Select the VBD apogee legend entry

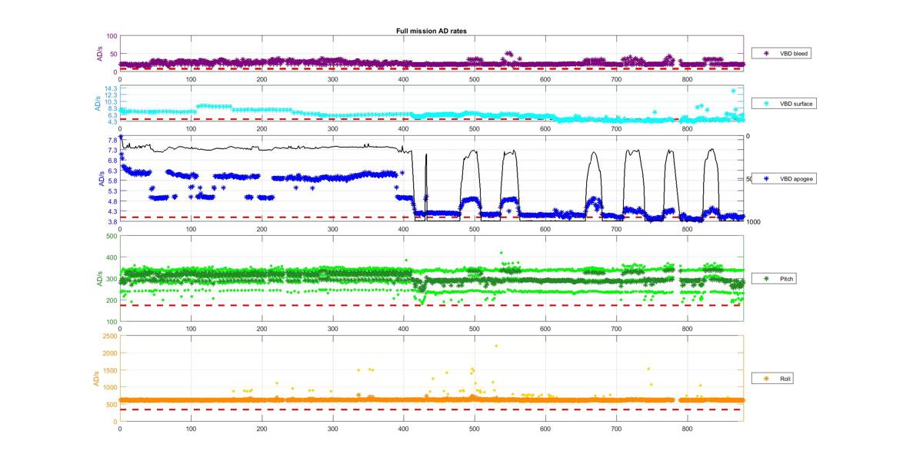click(784, 178)
